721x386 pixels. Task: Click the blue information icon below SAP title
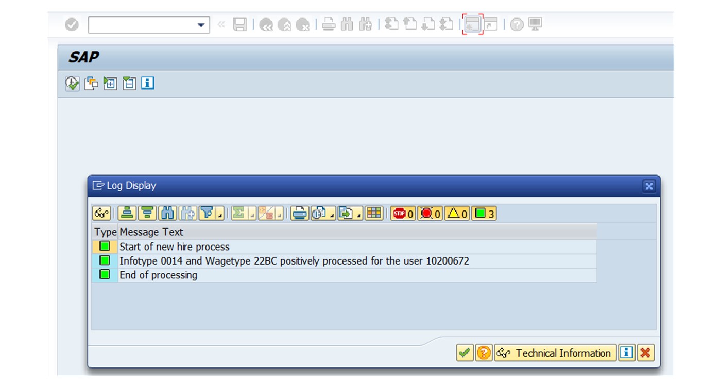pos(148,83)
